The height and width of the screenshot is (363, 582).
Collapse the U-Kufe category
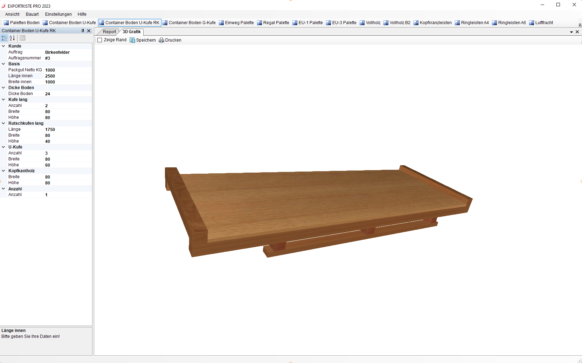click(x=4, y=147)
